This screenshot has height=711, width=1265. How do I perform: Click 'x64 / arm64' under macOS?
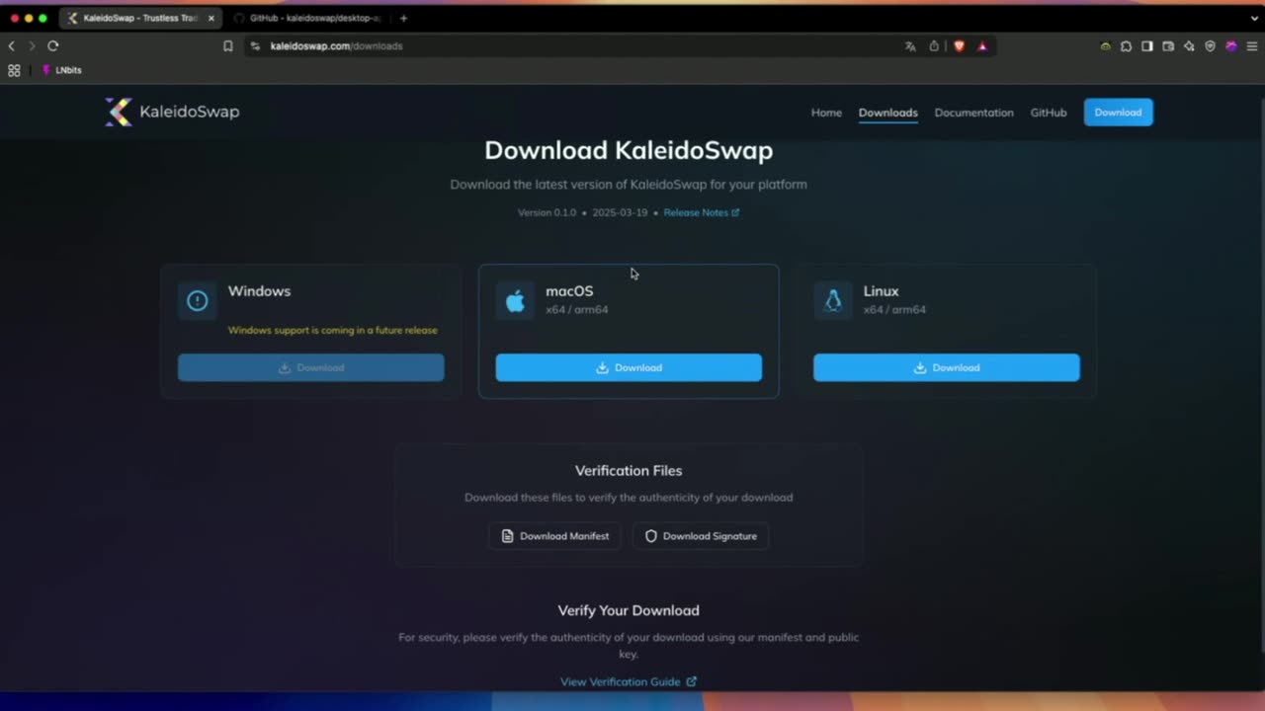pos(576,310)
